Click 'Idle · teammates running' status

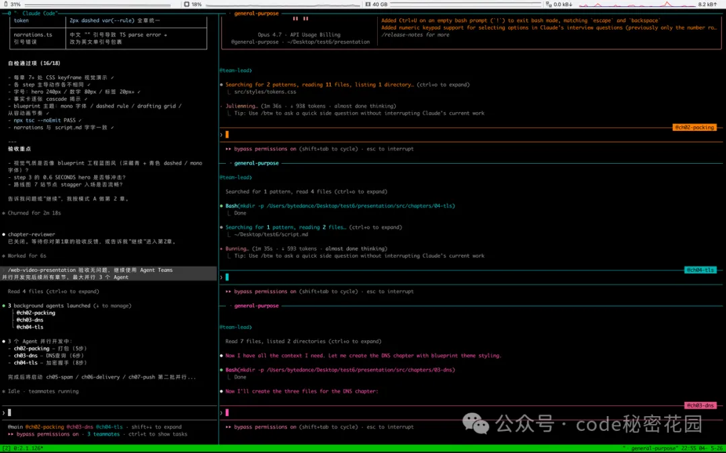43,391
